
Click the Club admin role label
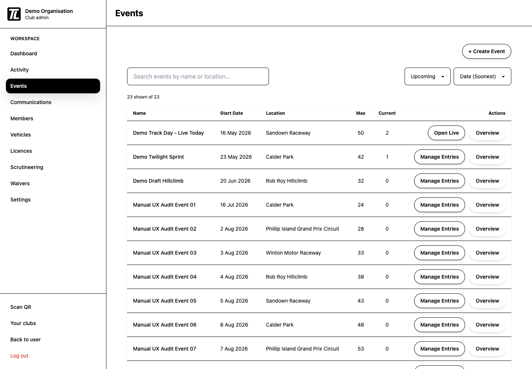[37, 18]
